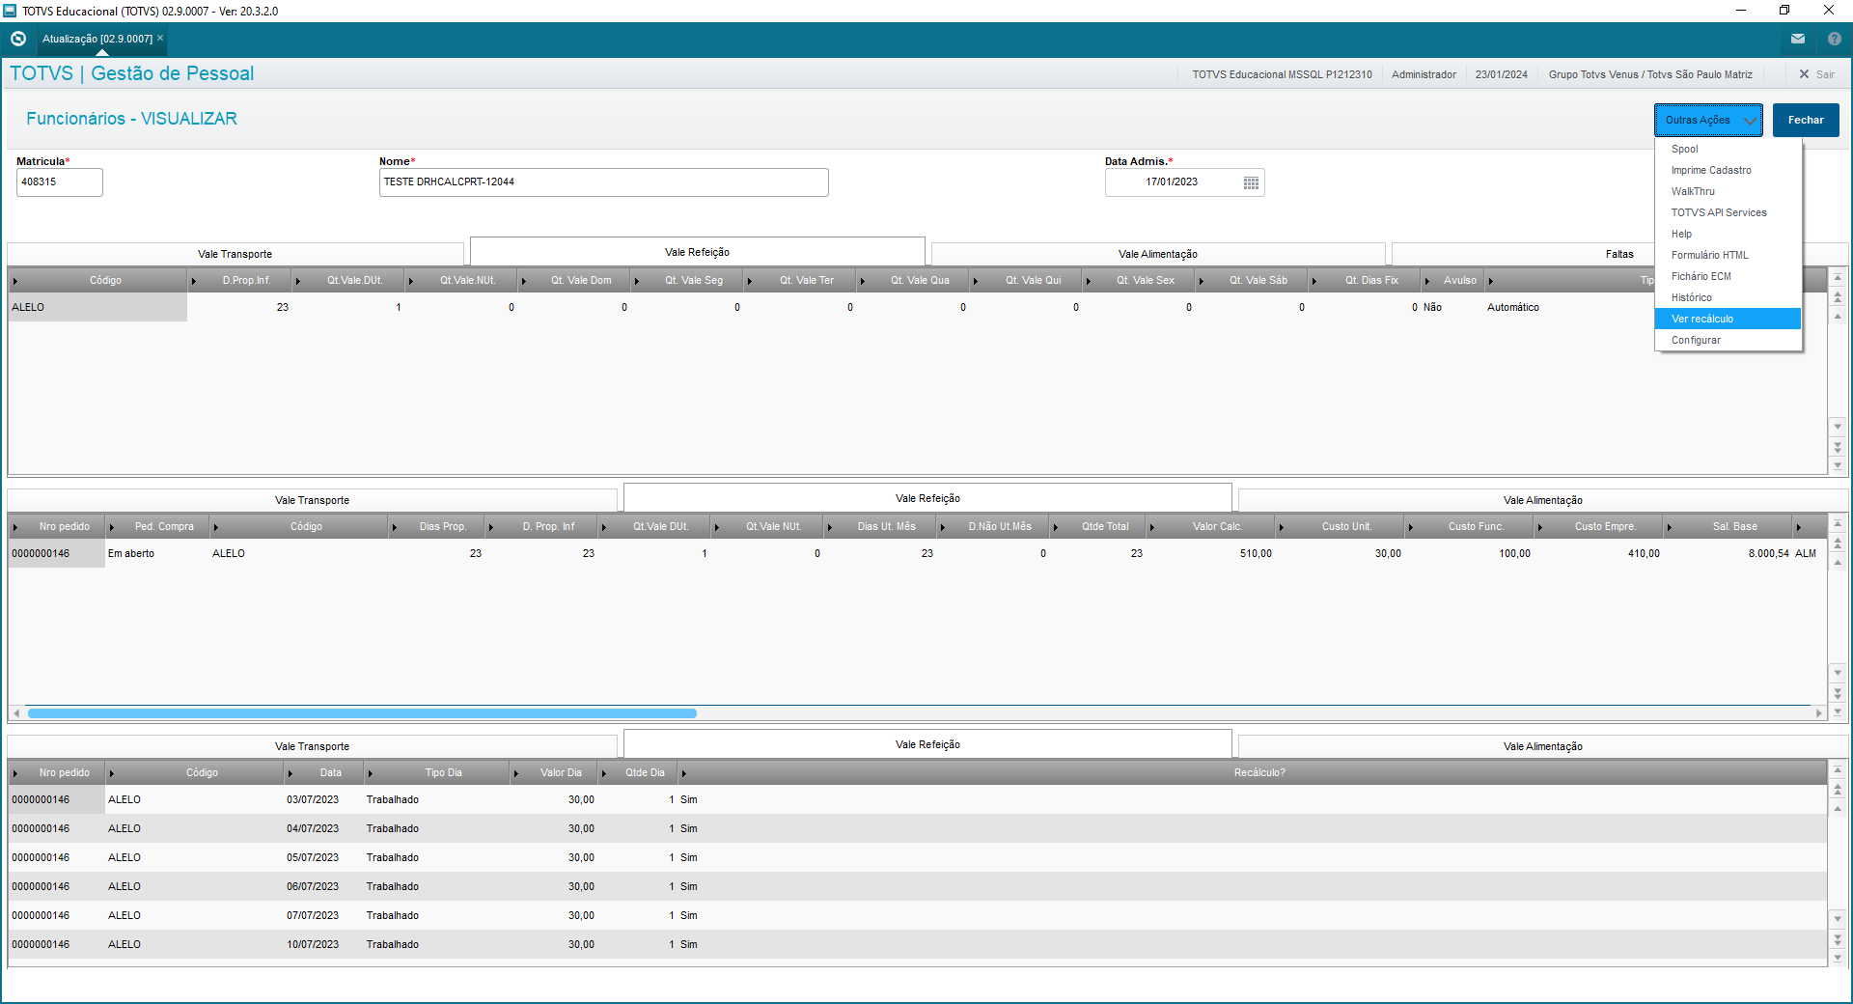Select Vale Alimentação tab in bottom grid
Viewport: 1853px width, 1004px height.
pos(1543,746)
